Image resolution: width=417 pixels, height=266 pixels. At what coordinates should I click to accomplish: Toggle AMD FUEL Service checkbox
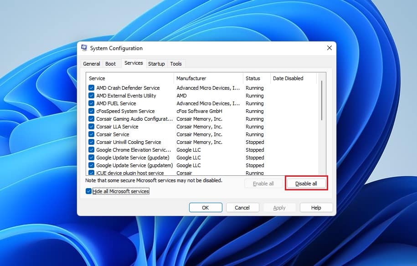click(x=91, y=103)
